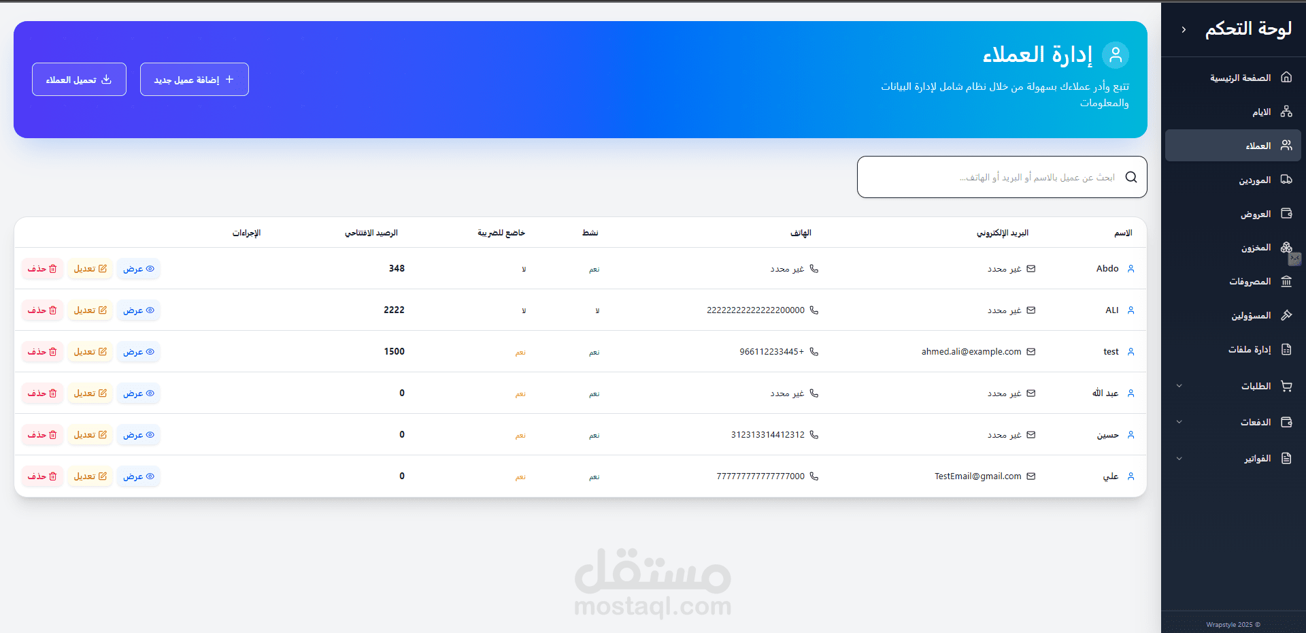View customer عبد الله via عرض
The image size is (1306, 633).
139,393
